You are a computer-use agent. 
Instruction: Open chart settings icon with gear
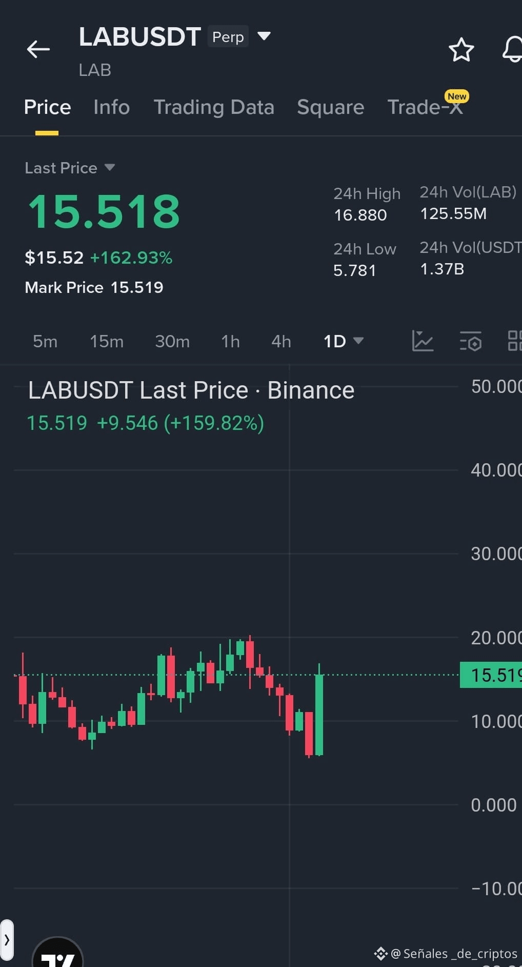[471, 341]
